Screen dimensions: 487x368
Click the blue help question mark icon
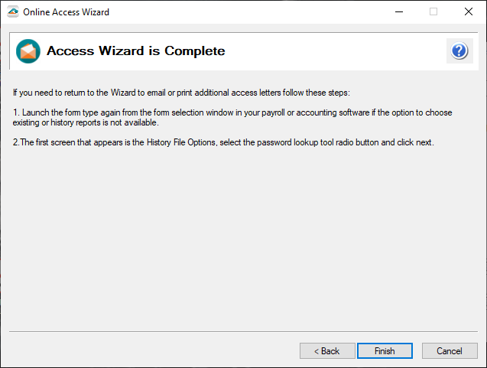459,51
